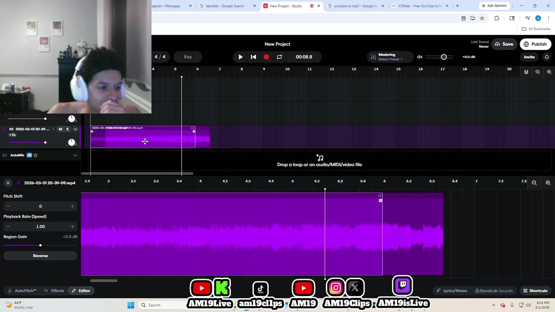Click the loop handle on the editor region

click(380, 196)
